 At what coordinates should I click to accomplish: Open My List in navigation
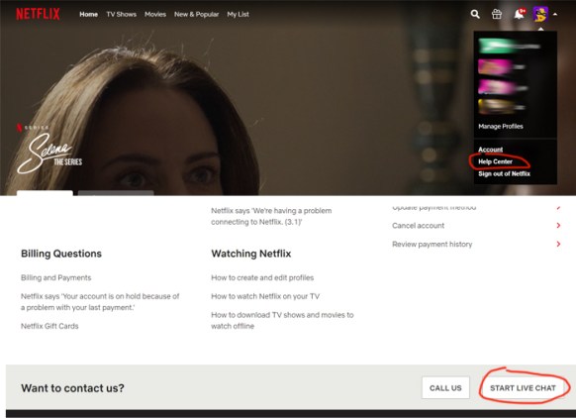238,14
